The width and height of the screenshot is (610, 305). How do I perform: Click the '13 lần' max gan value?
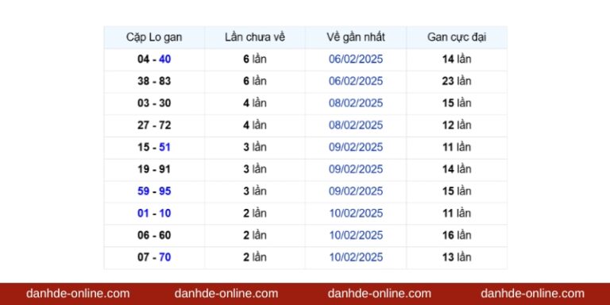[x=457, y=257]
